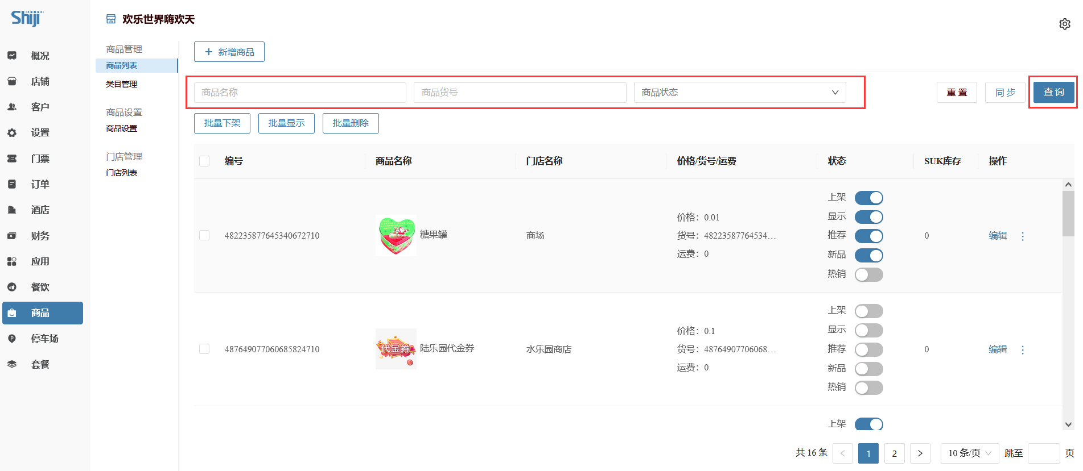Enable 热销 switch for 糖果罐
The height and width of the screenshot is (471, 1083).
[x=869, y=274]
